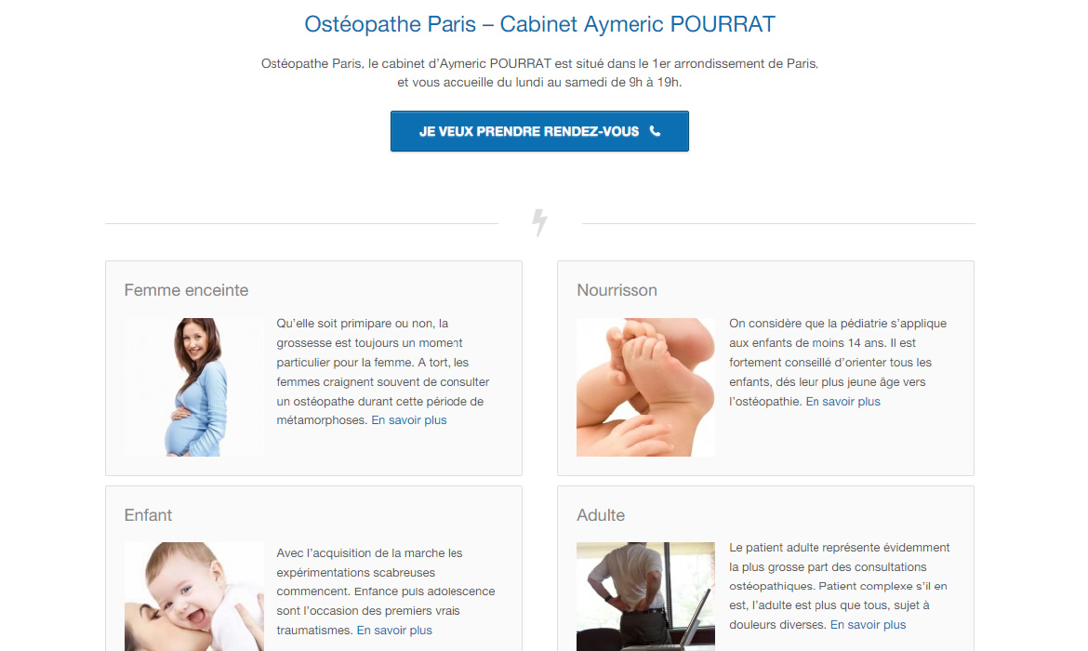Follow En savoir plus under Adulte

click(x=868, y=625)
